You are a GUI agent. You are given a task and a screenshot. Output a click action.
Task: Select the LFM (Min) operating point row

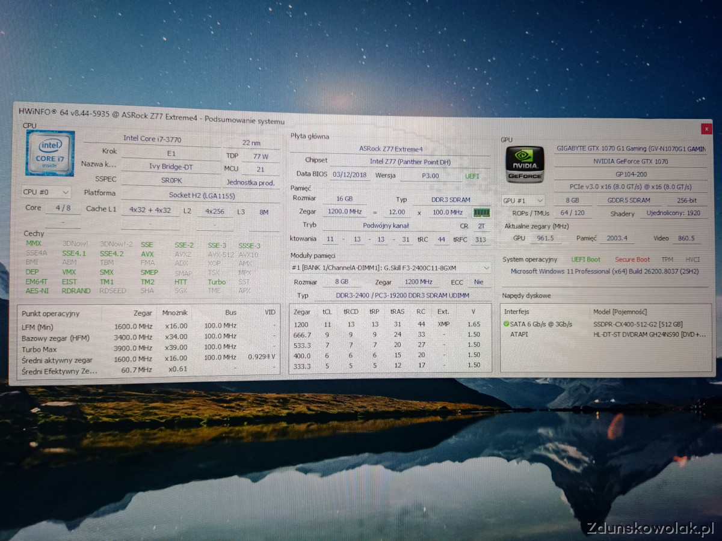pyautogui.click(x=148, y=326)
